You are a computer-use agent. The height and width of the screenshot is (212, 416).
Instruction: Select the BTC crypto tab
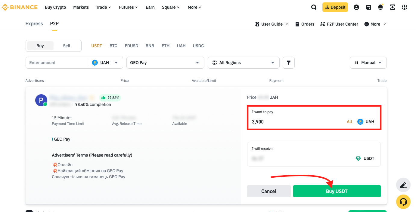[x=113, y=46]
